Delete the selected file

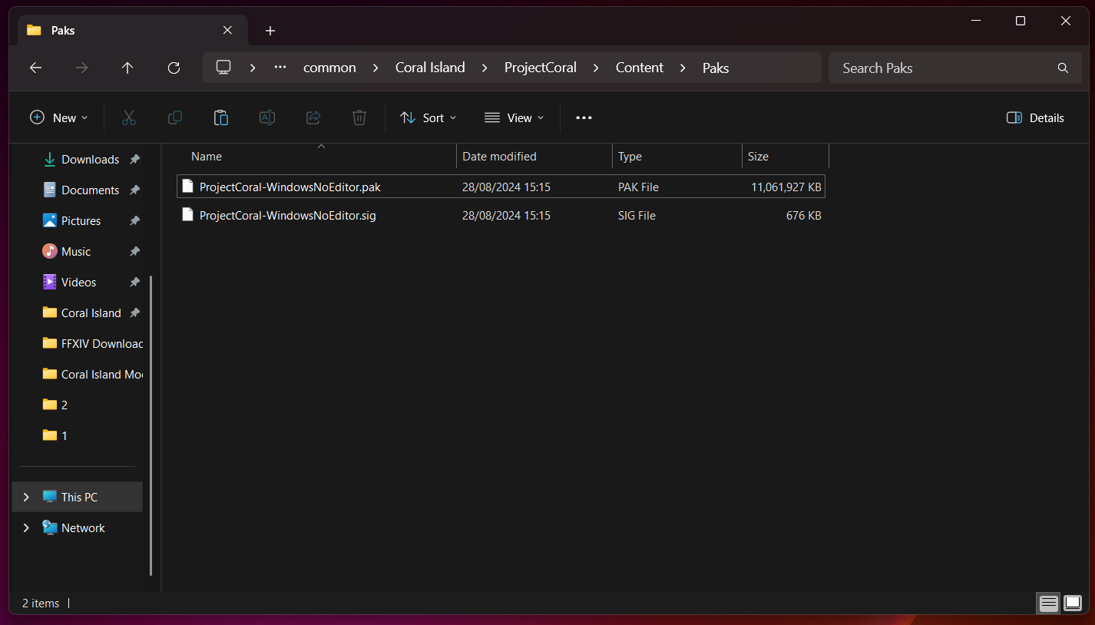pos(359,117)
